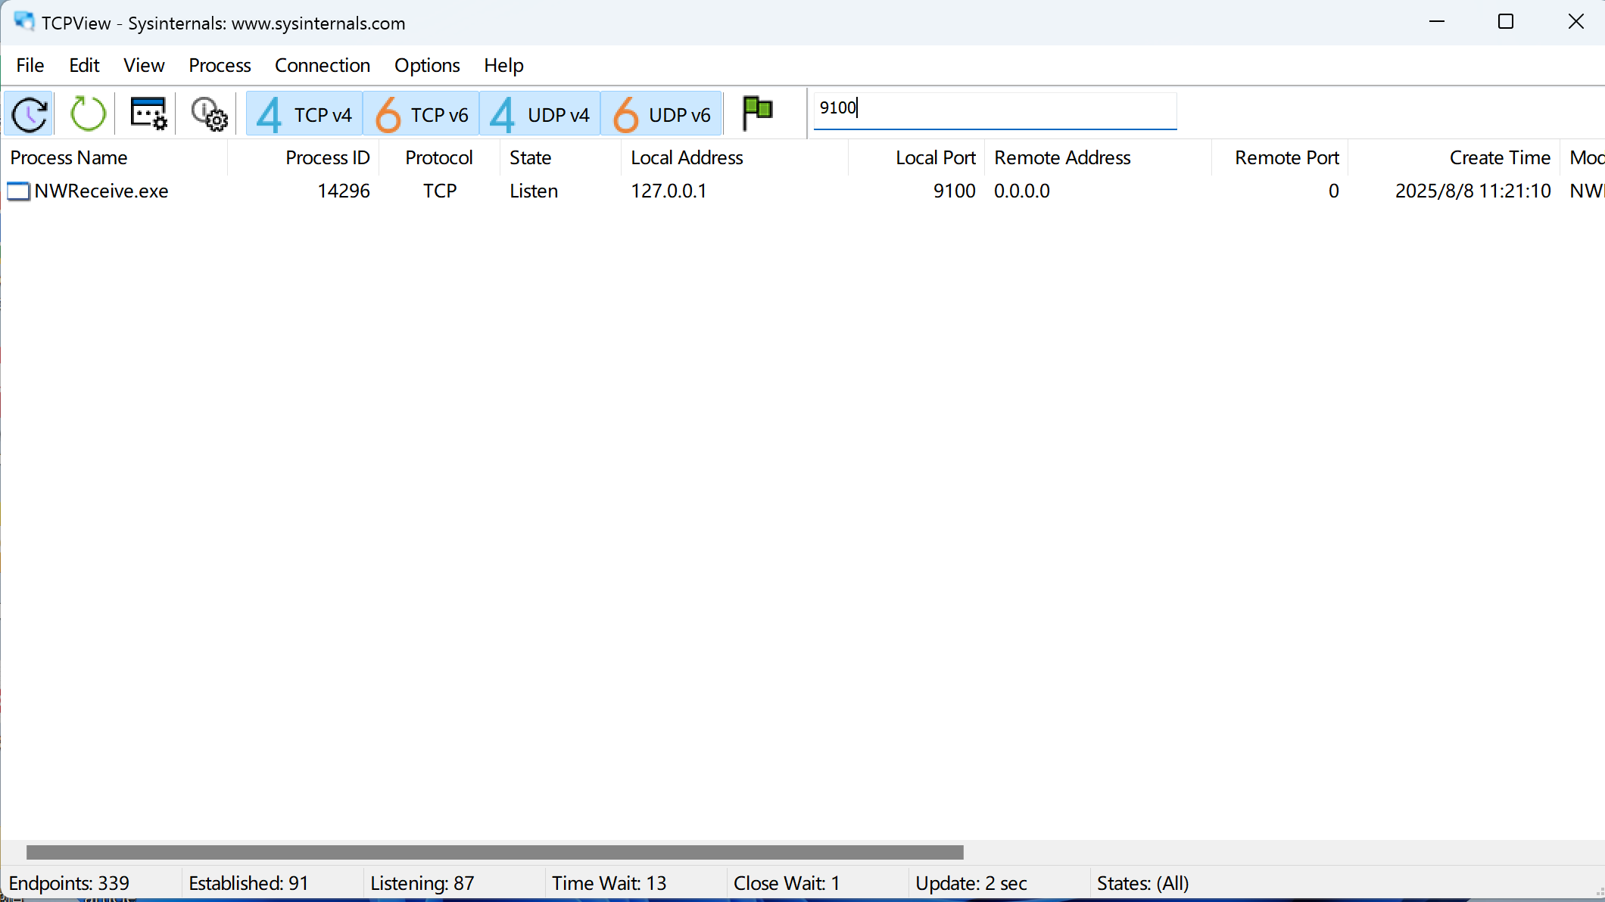Click the NWReceive.exe process icon
The height and width of the screenshot is (902, 1605).
coord(18,191)
